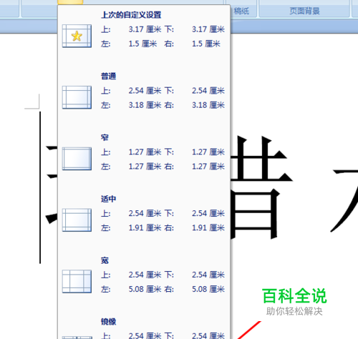Image resolution: width=358 pixels, height=339 pixels.
Task: Click the 1.91 厘米 right value in 适中
Action: point(208,227)
